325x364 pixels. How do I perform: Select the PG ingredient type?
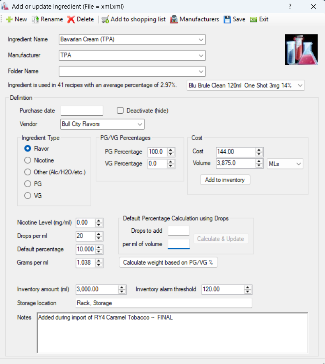pos(28,184)
